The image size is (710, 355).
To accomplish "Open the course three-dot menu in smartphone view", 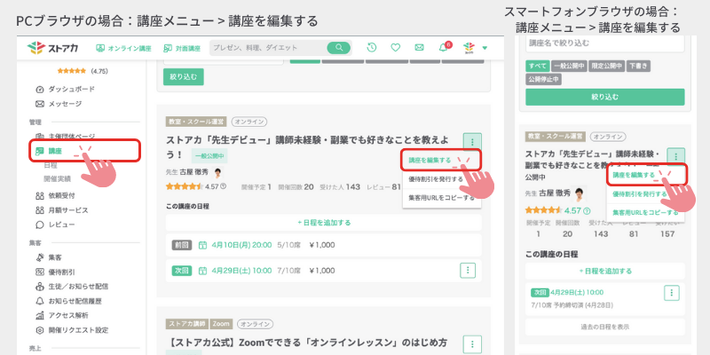I will (676, 156).
